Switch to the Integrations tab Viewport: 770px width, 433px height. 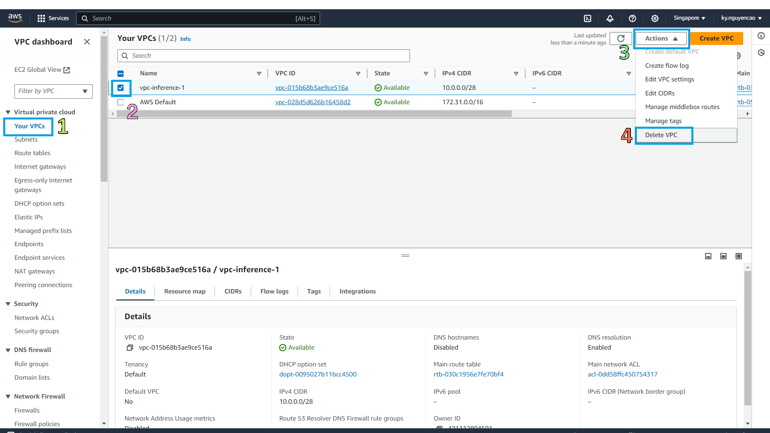(x=358, y=291)
